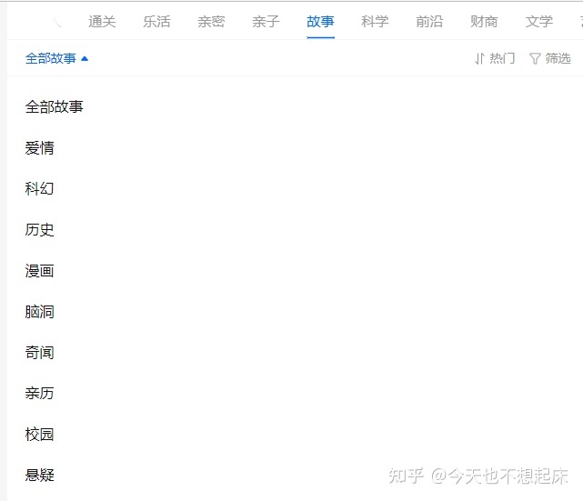Pick 亲历 in the list

pos(39,393)
